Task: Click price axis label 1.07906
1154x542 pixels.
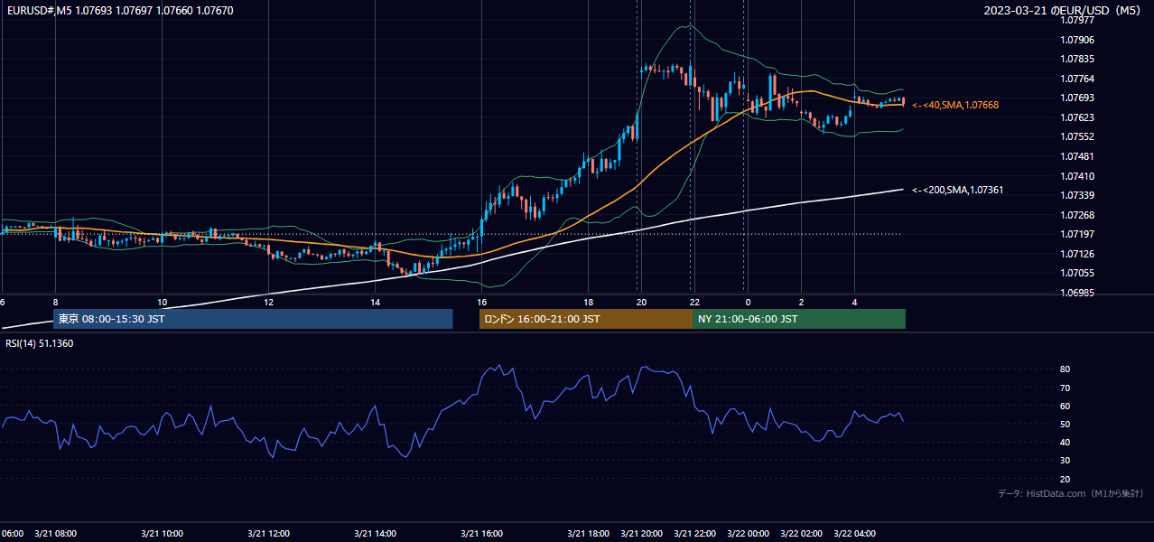Action: (x=1077, y=40)
